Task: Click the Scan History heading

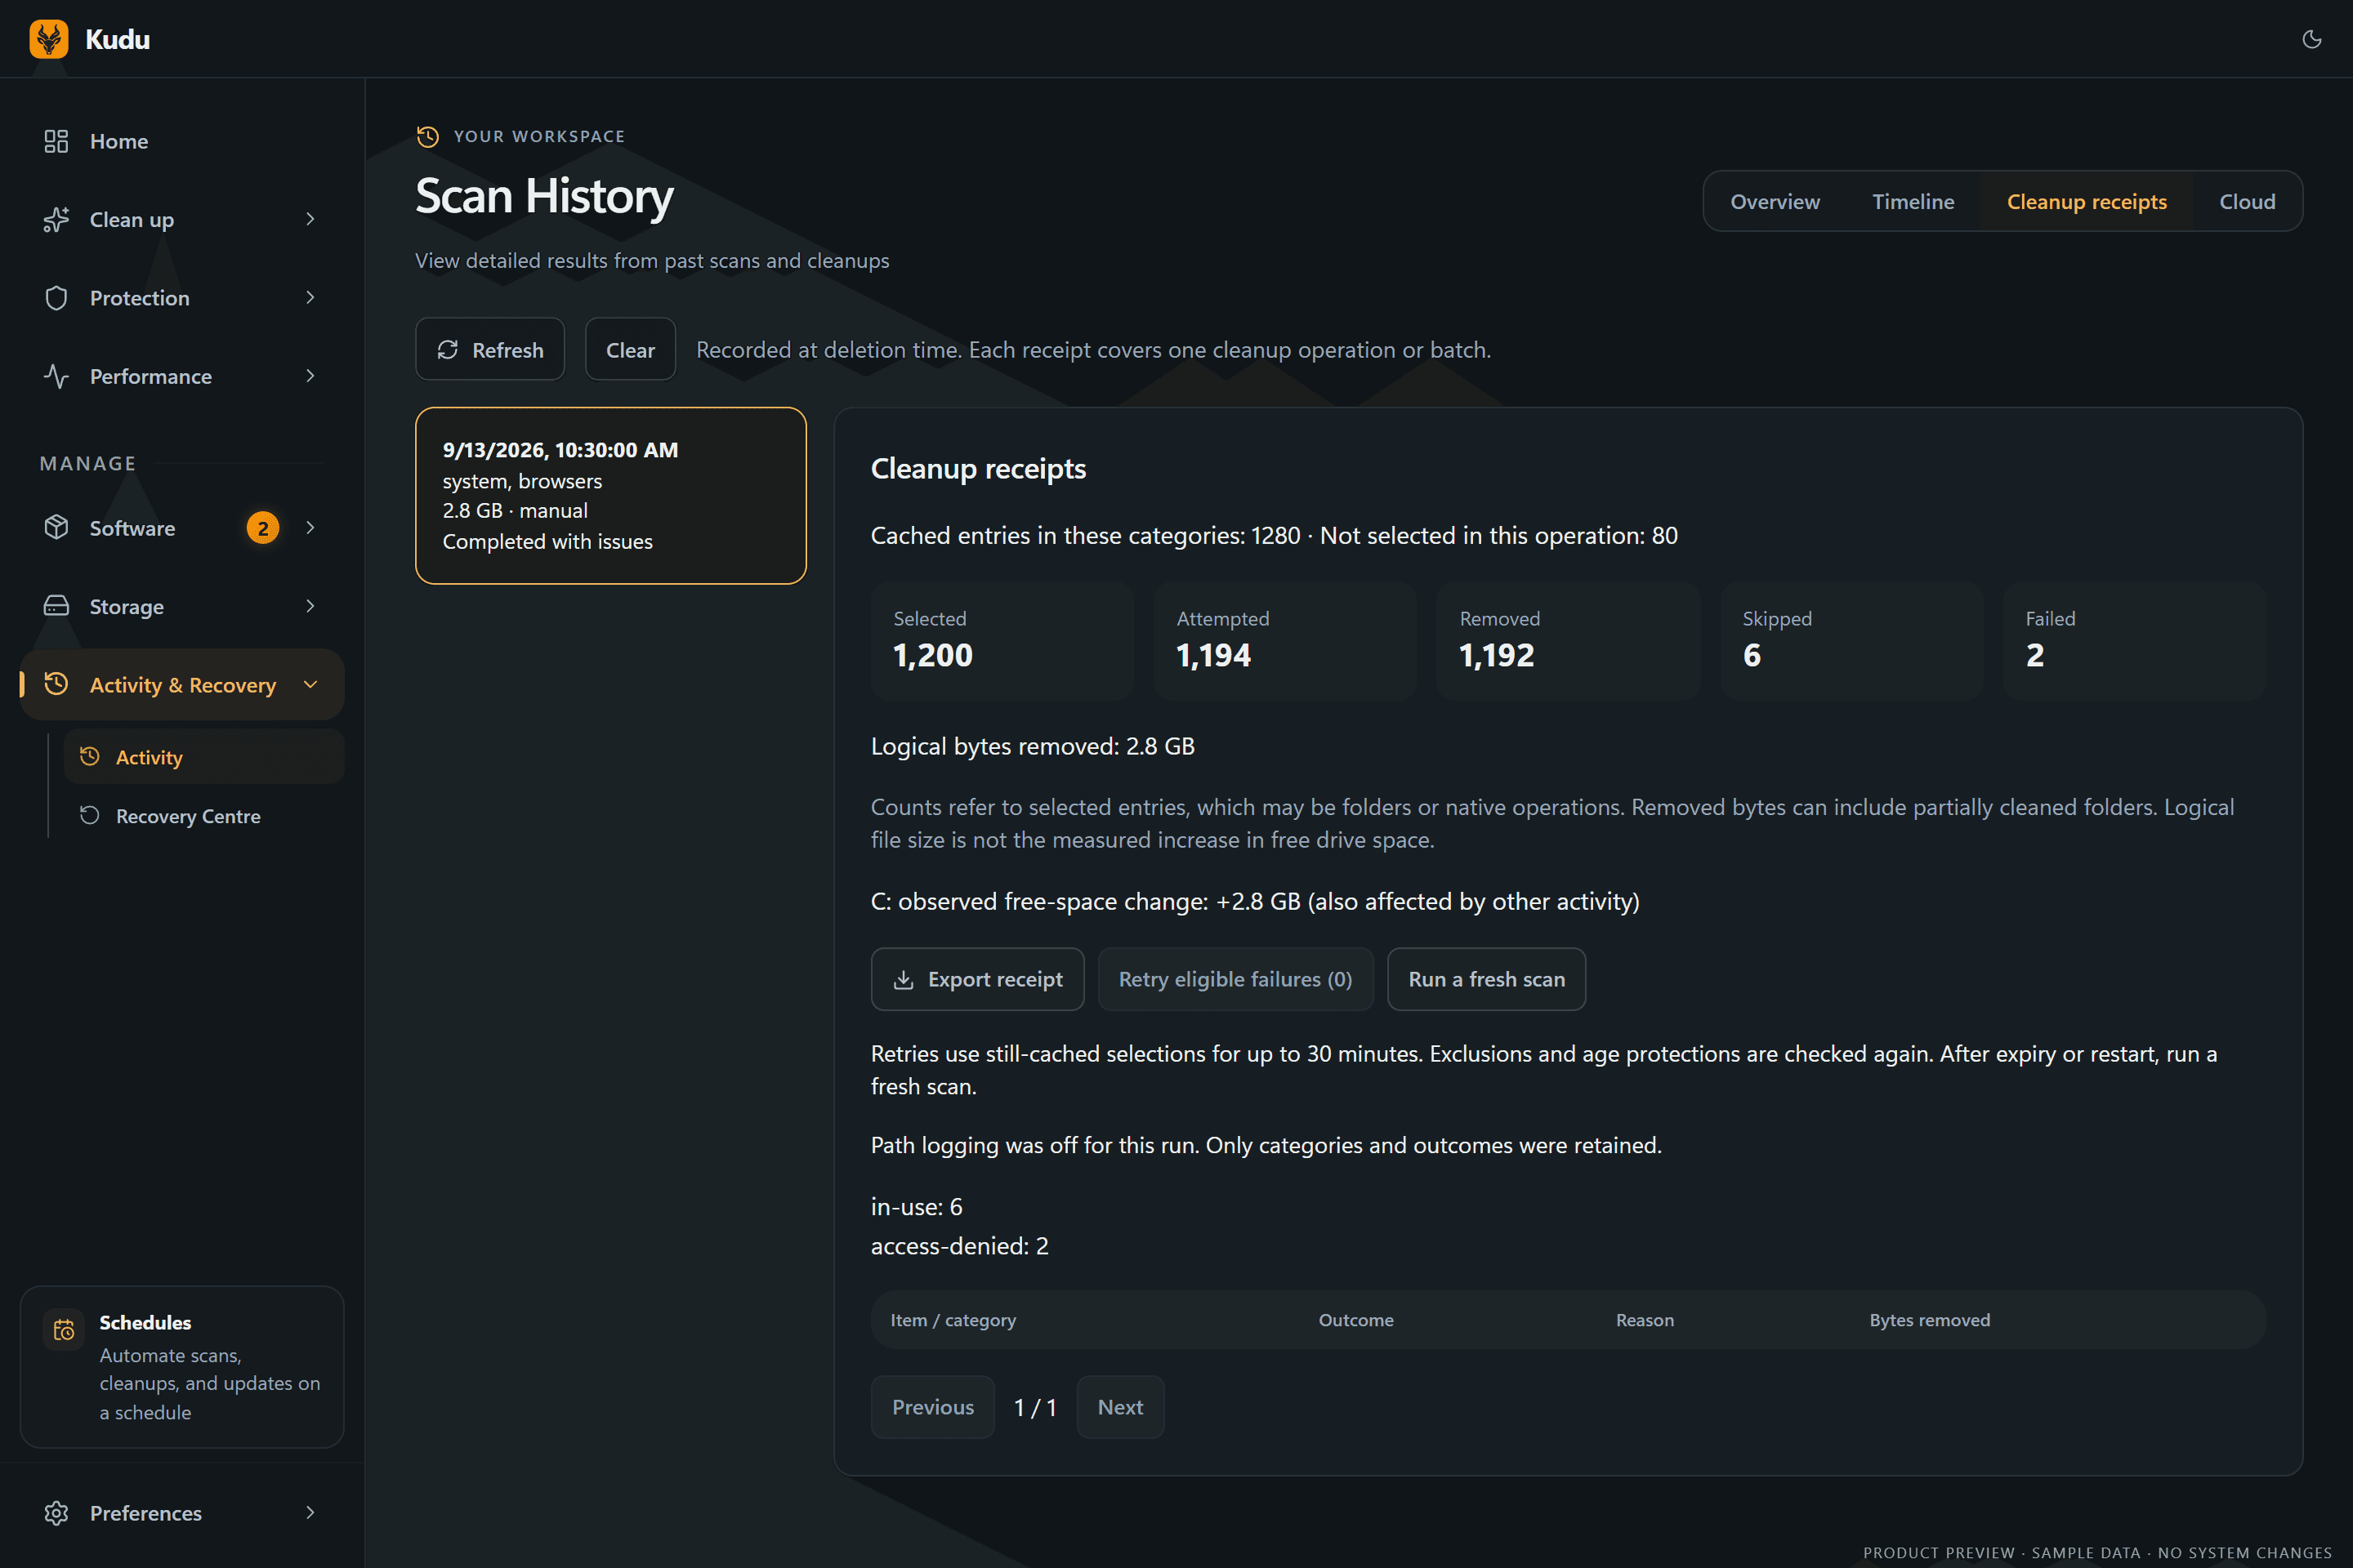Action: (544, 195)
